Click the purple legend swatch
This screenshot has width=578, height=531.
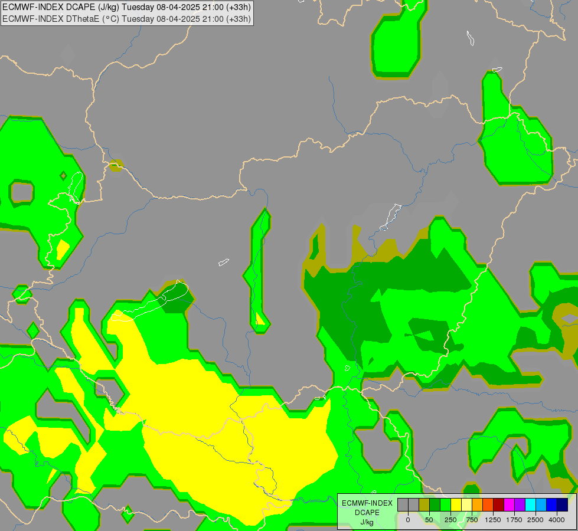pos(520,504)
